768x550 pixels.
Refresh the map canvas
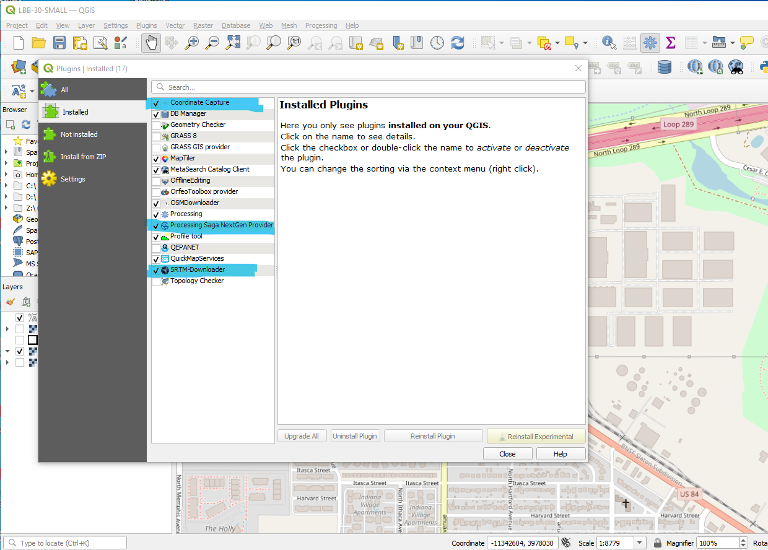[x=458, y=43]
